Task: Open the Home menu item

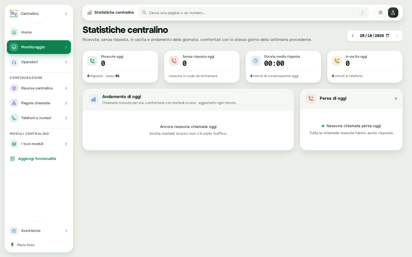Action: pos(39,32)
